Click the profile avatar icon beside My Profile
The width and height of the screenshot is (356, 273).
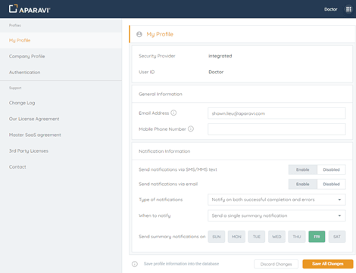[139, 34]
